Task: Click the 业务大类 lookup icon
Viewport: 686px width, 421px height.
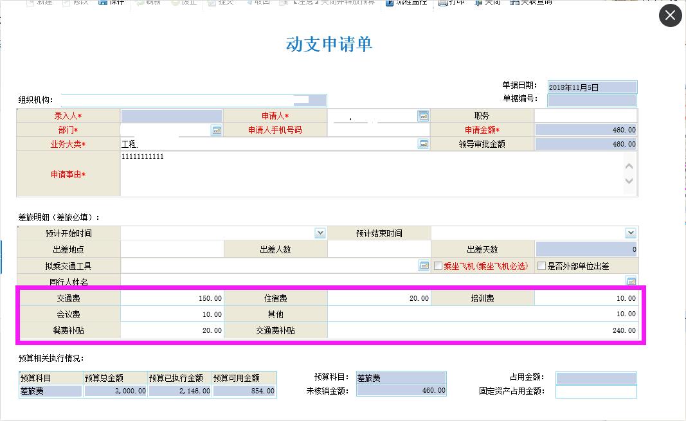Action: click(x=423, y=145)
